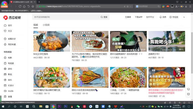Click the browser reload button

point(20,6)
